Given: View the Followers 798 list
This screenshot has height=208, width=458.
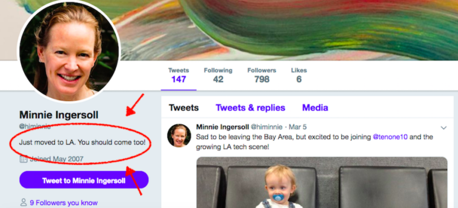Looking at the screenshot, I should [261, 75].
